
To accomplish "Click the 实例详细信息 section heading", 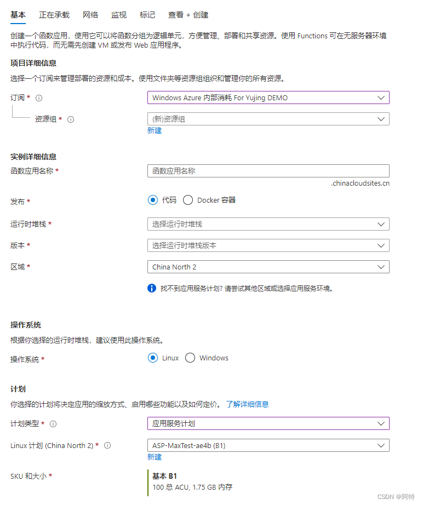I will (33, 157).
